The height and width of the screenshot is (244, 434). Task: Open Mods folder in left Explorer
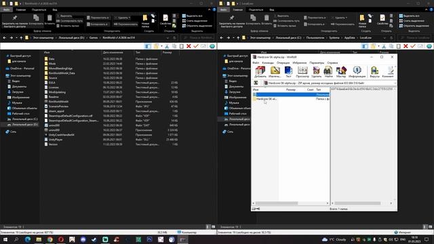(x=52, y=64)
